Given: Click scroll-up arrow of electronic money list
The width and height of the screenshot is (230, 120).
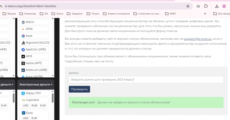Looking at the screenshot, I should (x=53, y=91).
